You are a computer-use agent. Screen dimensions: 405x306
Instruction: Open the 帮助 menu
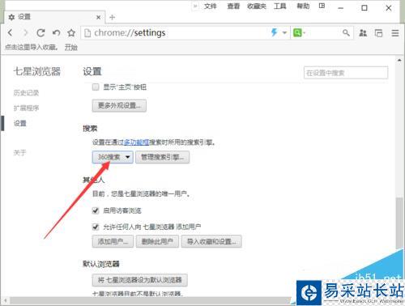pos(303,6)
